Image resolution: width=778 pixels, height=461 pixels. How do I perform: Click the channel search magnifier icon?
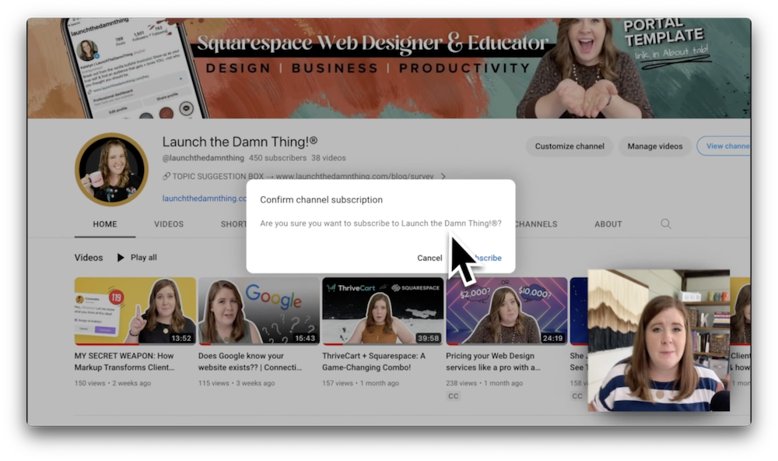(x=666, y=224)
